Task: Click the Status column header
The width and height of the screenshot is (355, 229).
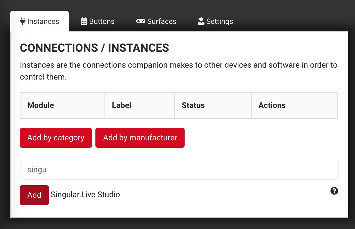Action: pyautogui.click(x=193, y=105)
